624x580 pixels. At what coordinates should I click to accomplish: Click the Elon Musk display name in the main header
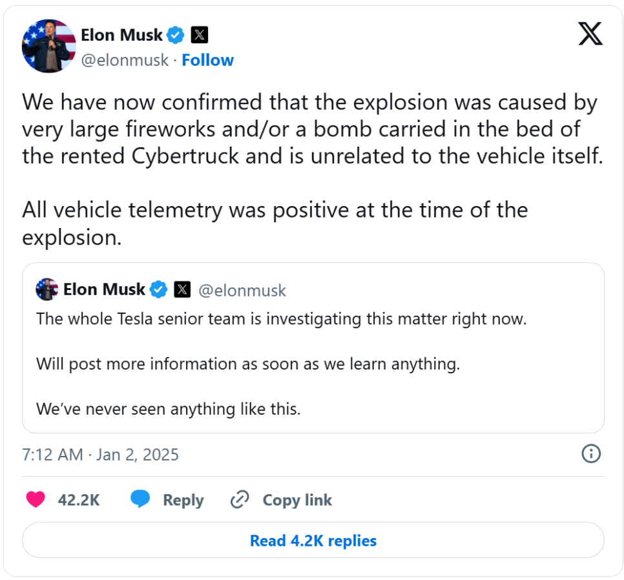point(121,35)
